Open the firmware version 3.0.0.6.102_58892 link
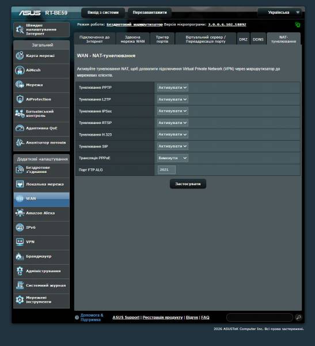The image size is (315, 346). click(x=227, y=24)
